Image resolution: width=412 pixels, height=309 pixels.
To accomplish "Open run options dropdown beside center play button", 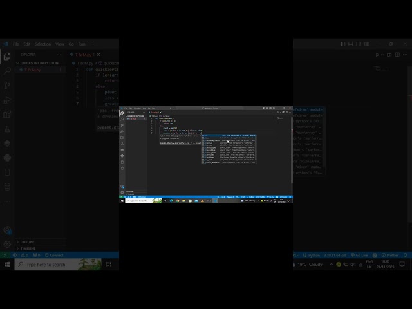I will (281, 112).
